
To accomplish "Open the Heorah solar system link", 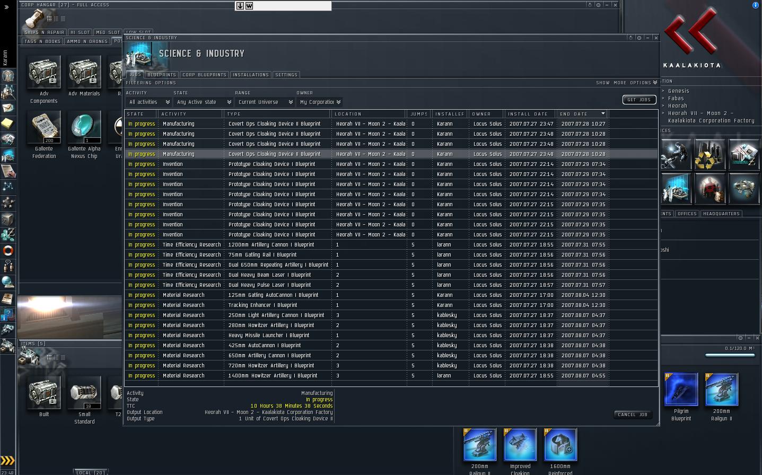I will (x=678, y=105).
